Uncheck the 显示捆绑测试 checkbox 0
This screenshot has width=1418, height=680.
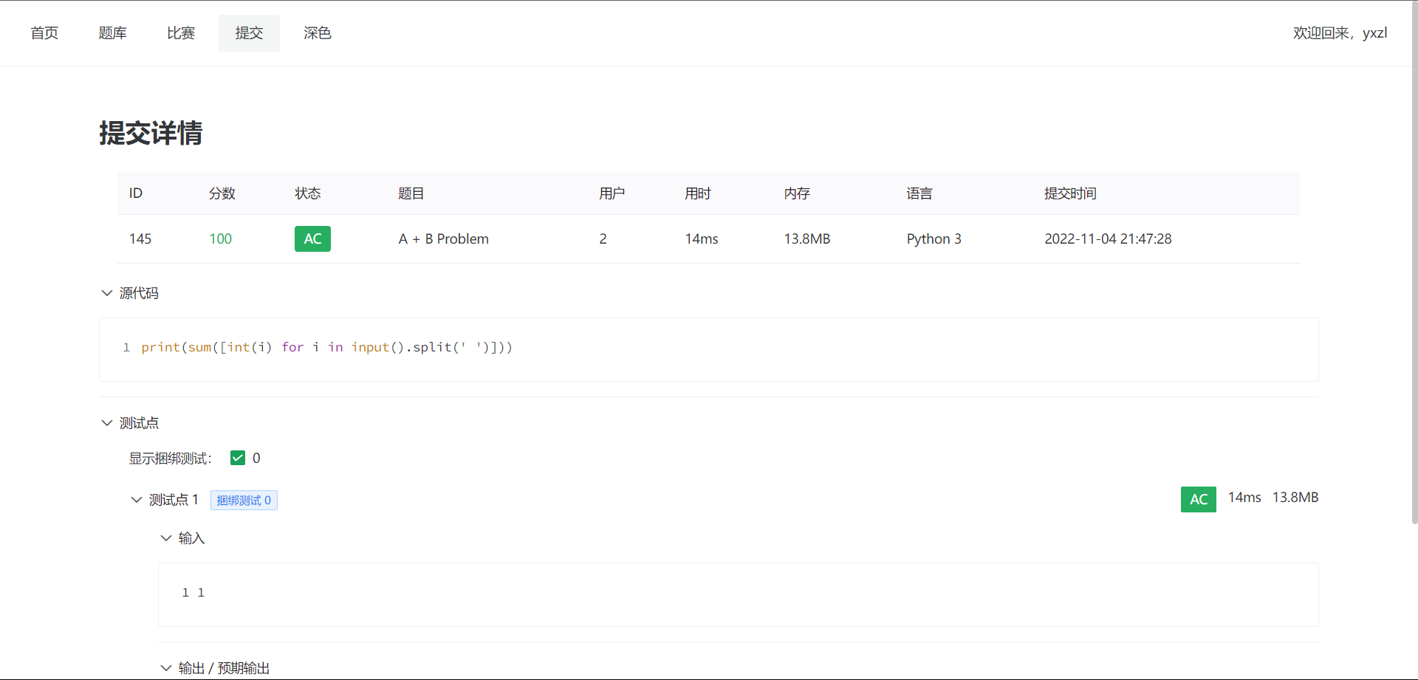[x=238, y=458]
